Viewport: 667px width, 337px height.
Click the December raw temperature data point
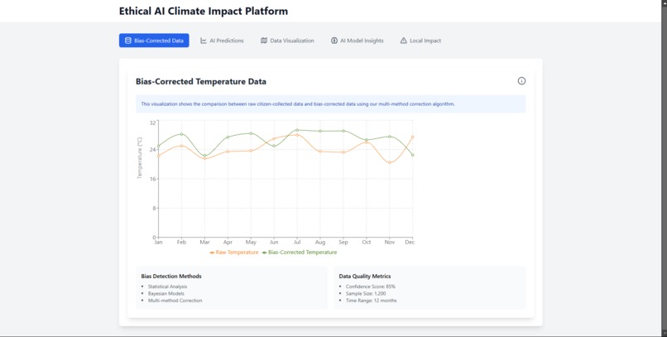tap(412, 137)
